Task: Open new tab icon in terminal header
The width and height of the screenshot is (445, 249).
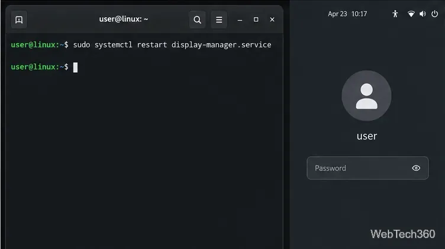Action: (x=19, y=20)
